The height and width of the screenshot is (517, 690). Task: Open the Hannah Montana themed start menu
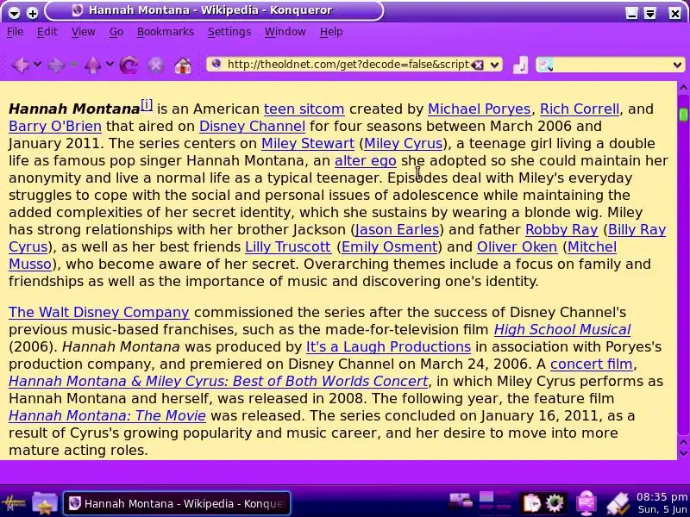[13, 502]
